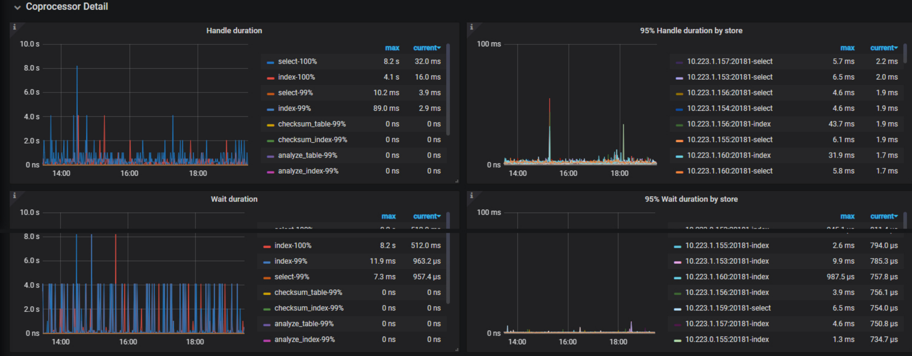Open 95% Wait duration by store title menu
Screen dimensions: 912x356
691,199
